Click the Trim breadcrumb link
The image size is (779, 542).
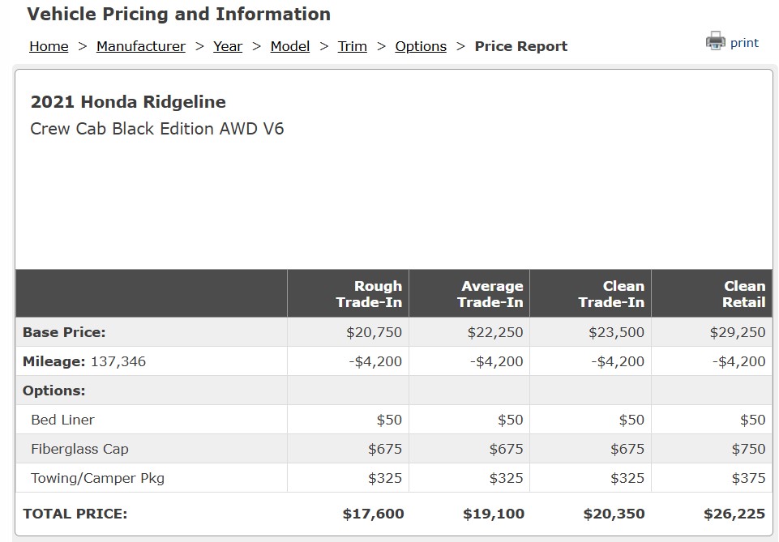tap(353, 46)
